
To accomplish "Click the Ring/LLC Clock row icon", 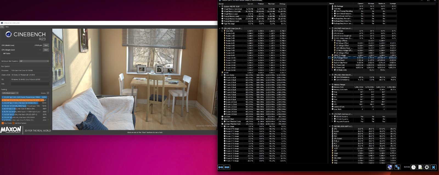I will click(222, 119).
